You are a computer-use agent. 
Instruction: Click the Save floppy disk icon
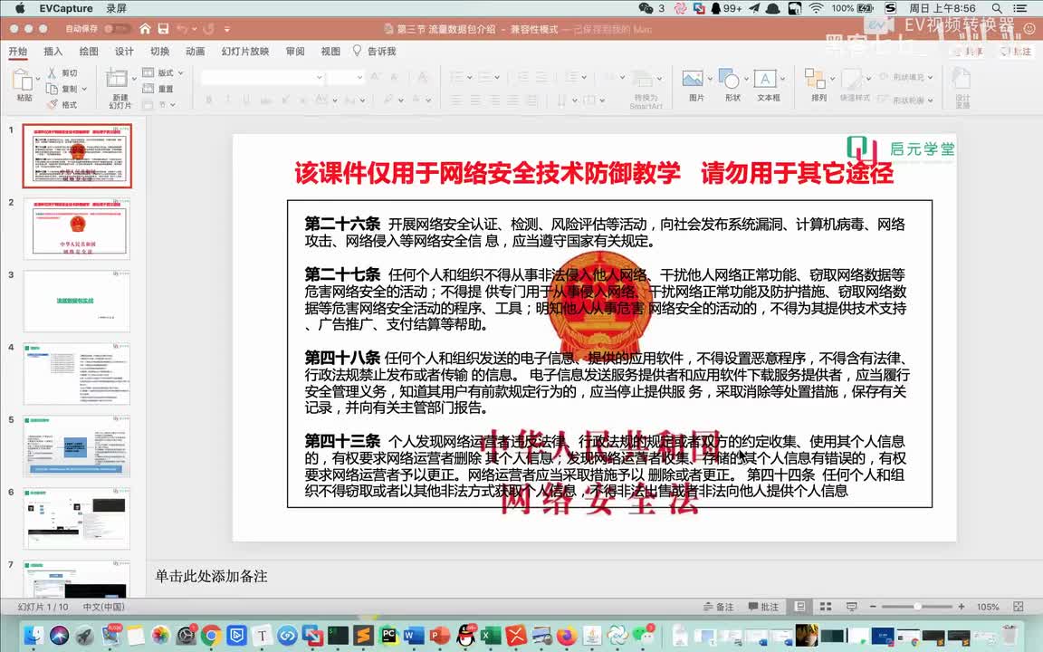pos(164,29)
